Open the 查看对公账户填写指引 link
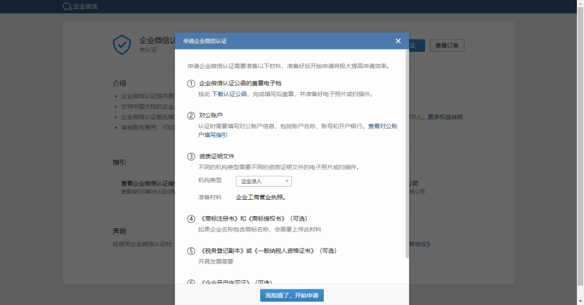The width and height of the screenshot is (584, 305). 297,131
